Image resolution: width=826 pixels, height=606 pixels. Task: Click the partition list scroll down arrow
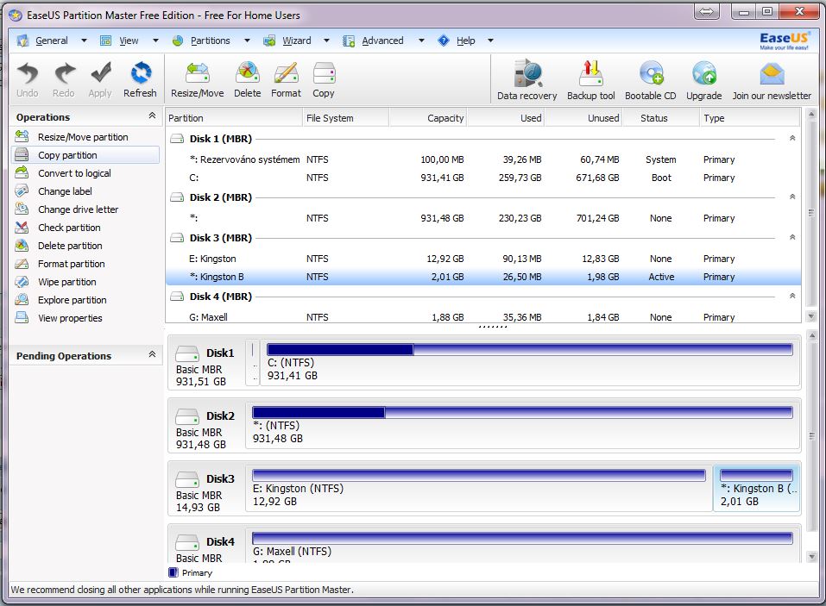click(x=811, y=316)
